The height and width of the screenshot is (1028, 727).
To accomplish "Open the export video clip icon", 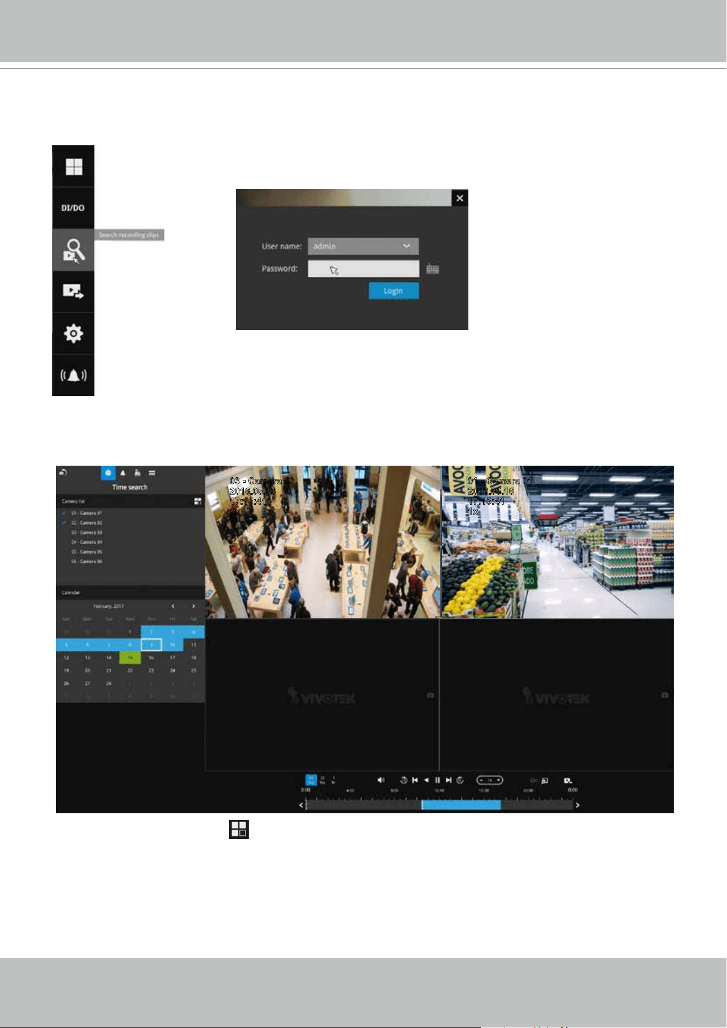I will 74,292.
